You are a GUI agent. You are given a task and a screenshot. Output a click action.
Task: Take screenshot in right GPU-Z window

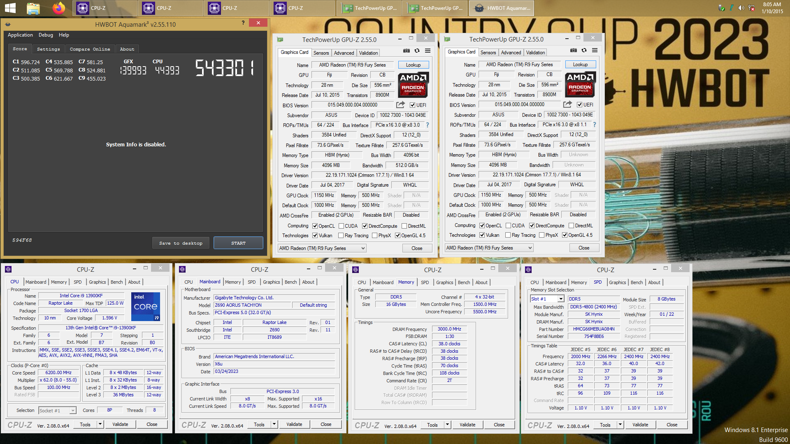pyautogui.click(x=573, y=50)
